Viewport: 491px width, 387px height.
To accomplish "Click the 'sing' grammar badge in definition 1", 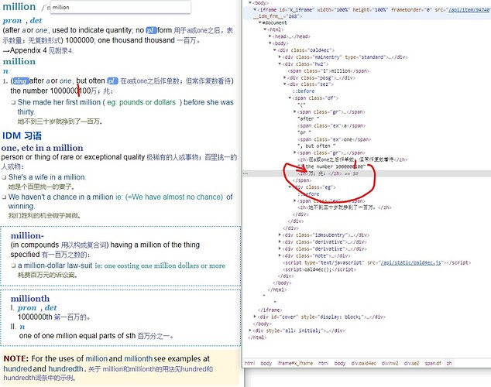I will tap(21, 81).
